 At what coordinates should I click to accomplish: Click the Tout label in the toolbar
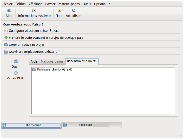tap(59, 16)
